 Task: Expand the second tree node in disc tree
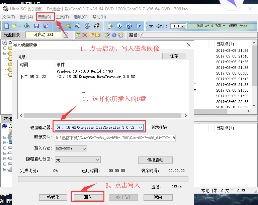click(x=5, y=53)
